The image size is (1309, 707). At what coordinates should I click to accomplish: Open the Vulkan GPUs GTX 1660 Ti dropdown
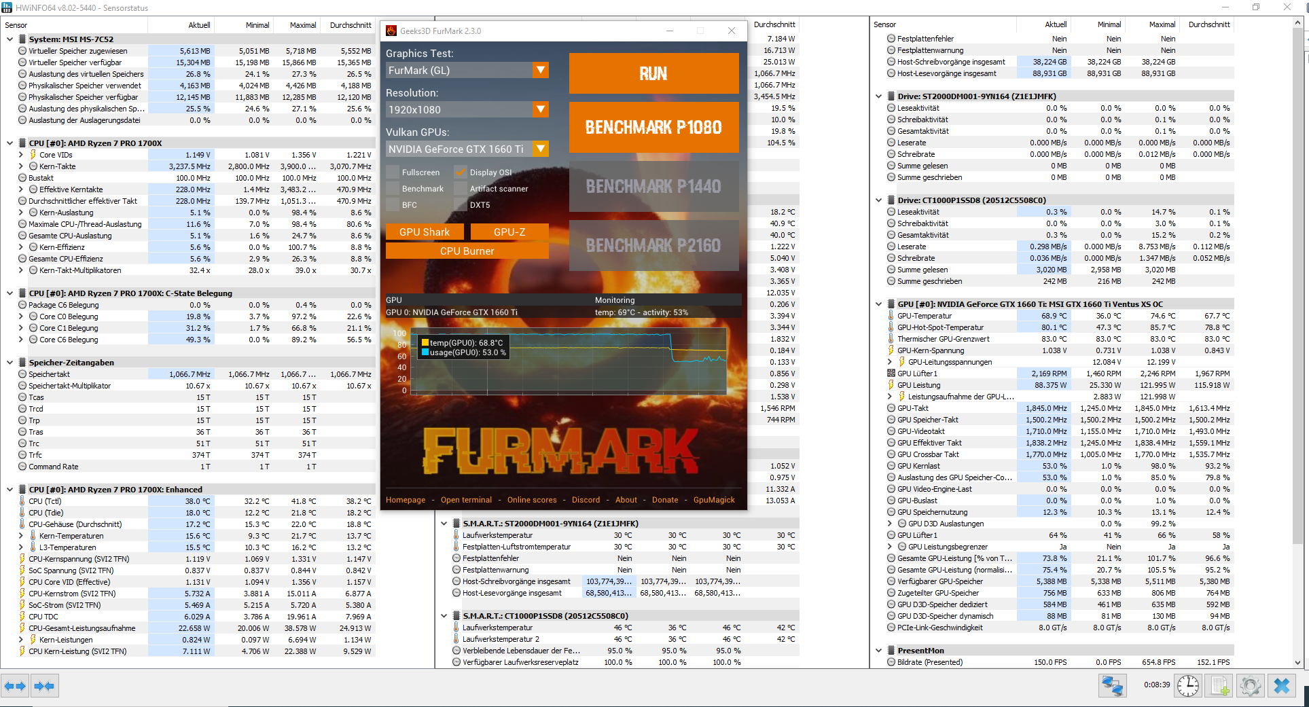467,149
